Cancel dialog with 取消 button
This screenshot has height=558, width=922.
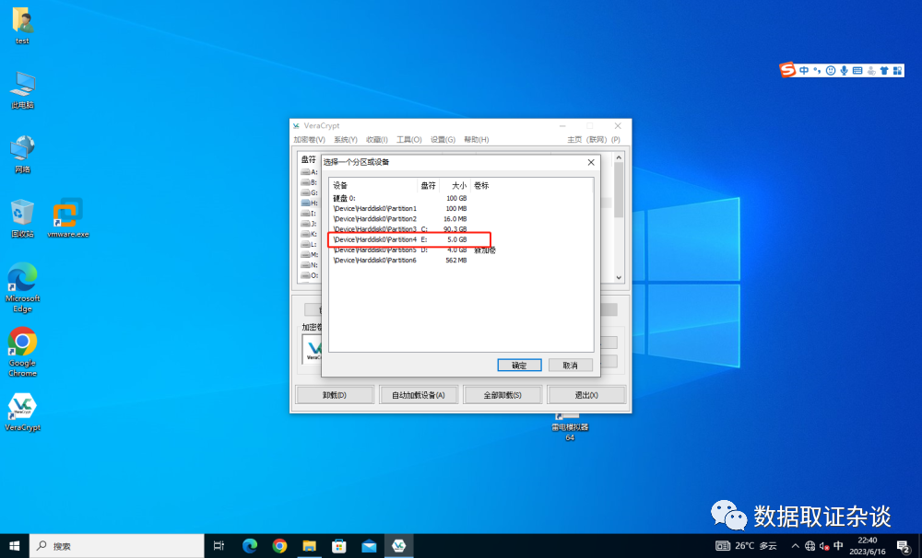tap(571, 366)
